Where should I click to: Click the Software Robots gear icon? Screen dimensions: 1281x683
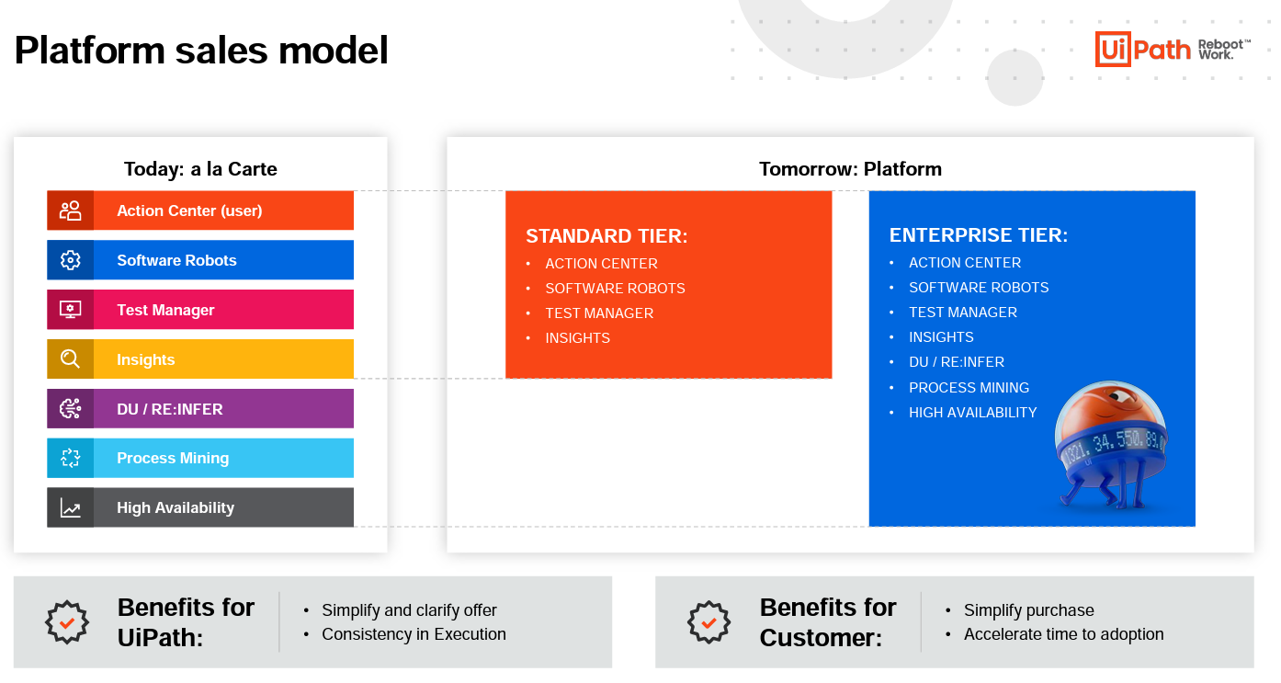click(x=70, y=260)
